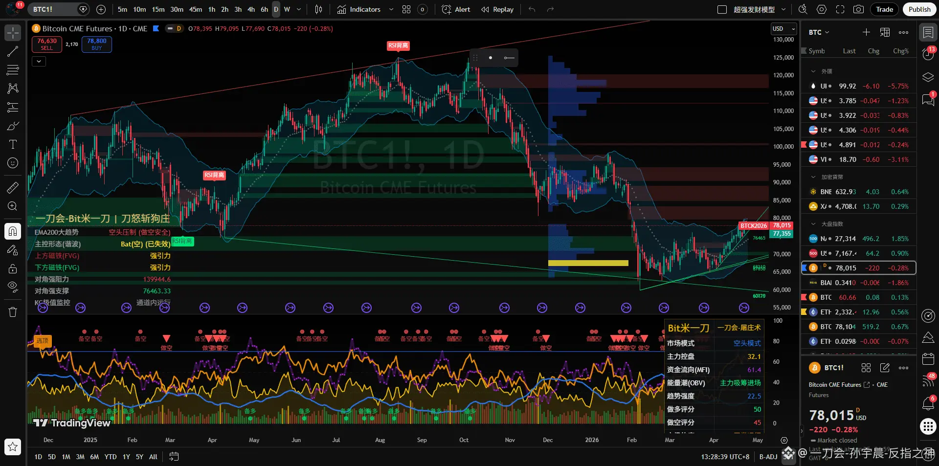Open the time interval dropdown after W
This screenshot has height=466, width=939.
tap(299, 9)
